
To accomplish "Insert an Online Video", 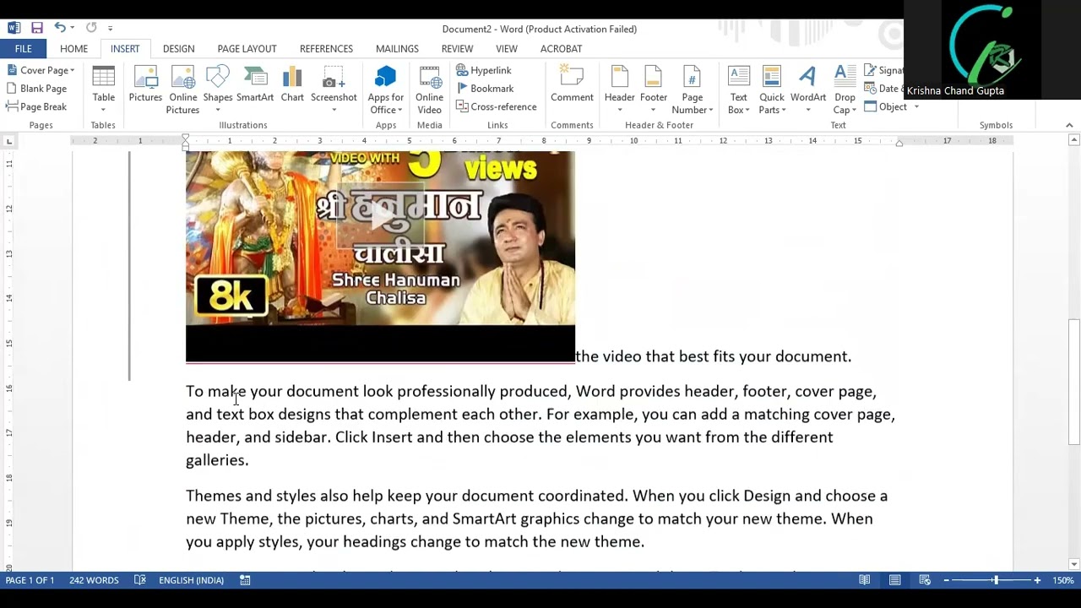I will [x=429, y=90].
